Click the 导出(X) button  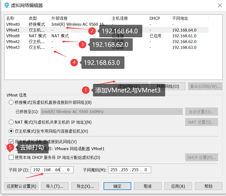85,186
